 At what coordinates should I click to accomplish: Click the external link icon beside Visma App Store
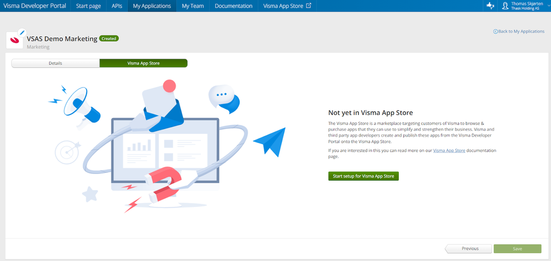coord(308,6)
